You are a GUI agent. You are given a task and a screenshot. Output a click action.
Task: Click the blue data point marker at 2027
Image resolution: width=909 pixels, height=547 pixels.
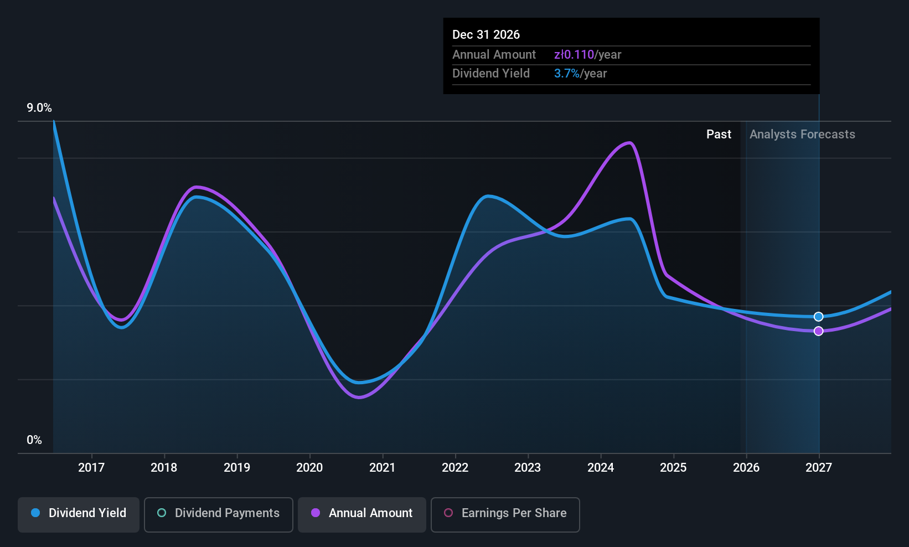[x=818, y=317]
